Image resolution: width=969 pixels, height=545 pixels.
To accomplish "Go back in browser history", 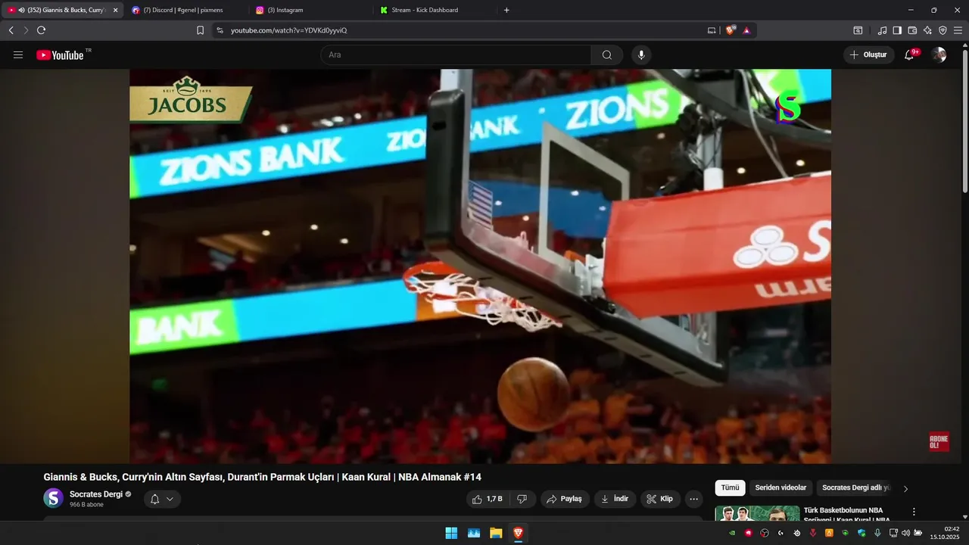I will tap(11, 30).
